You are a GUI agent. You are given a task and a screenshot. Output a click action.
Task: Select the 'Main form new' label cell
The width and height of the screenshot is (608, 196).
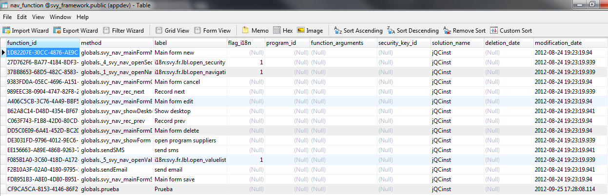pyautogui.click(x=190, y=53)
